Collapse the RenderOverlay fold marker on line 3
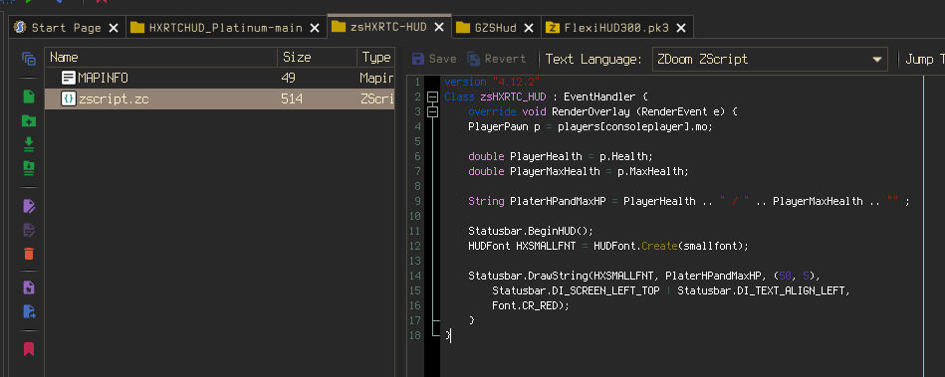The height and width of the screenshot is (377, 945). pos(432,111)
